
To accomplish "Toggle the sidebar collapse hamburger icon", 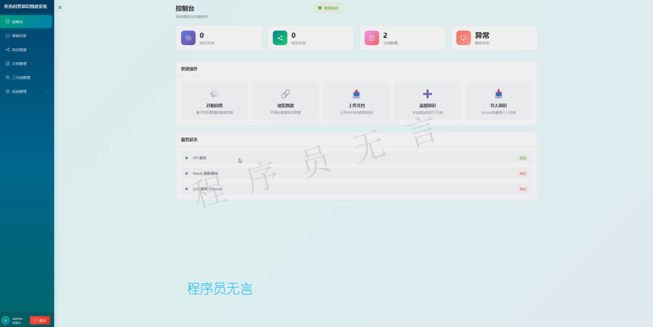I will [x=60, y=8].
